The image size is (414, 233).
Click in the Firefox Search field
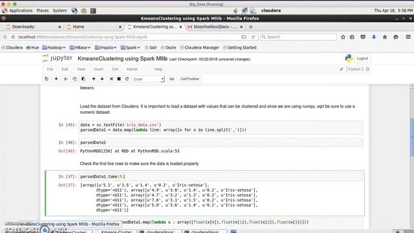click(298, 37)
